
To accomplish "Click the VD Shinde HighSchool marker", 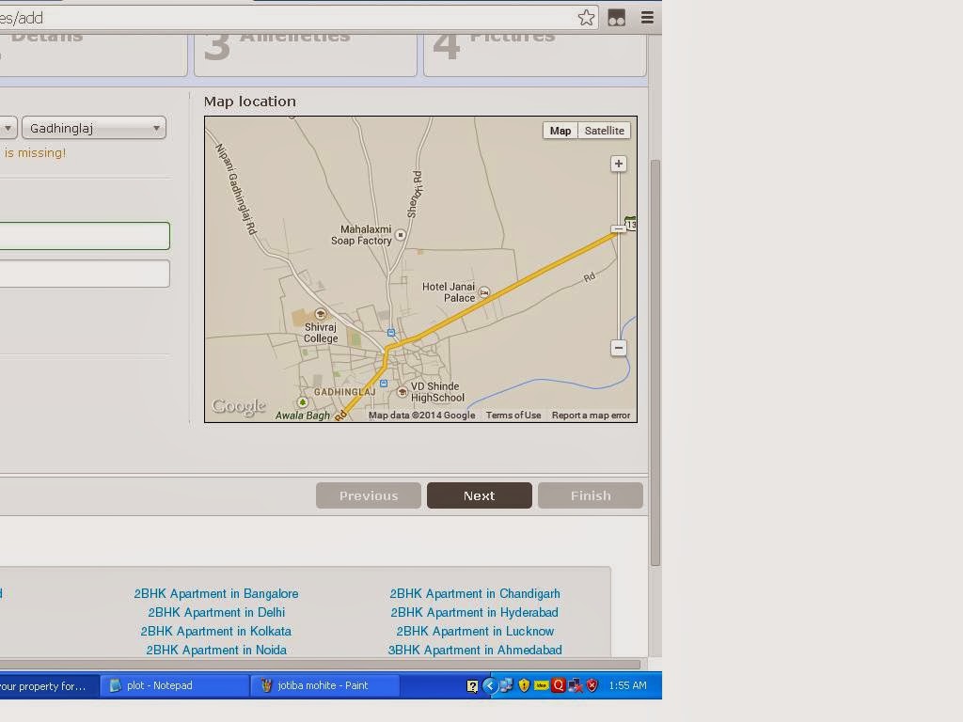I will pyautogui.click(x=403, y=391).
